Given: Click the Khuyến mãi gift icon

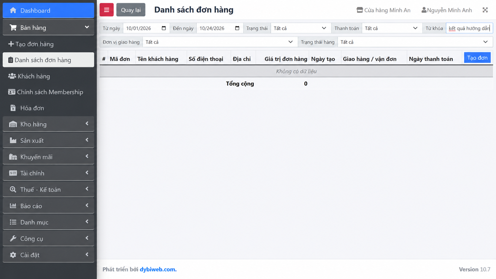Looking at the screenshot, I should 13,157.
